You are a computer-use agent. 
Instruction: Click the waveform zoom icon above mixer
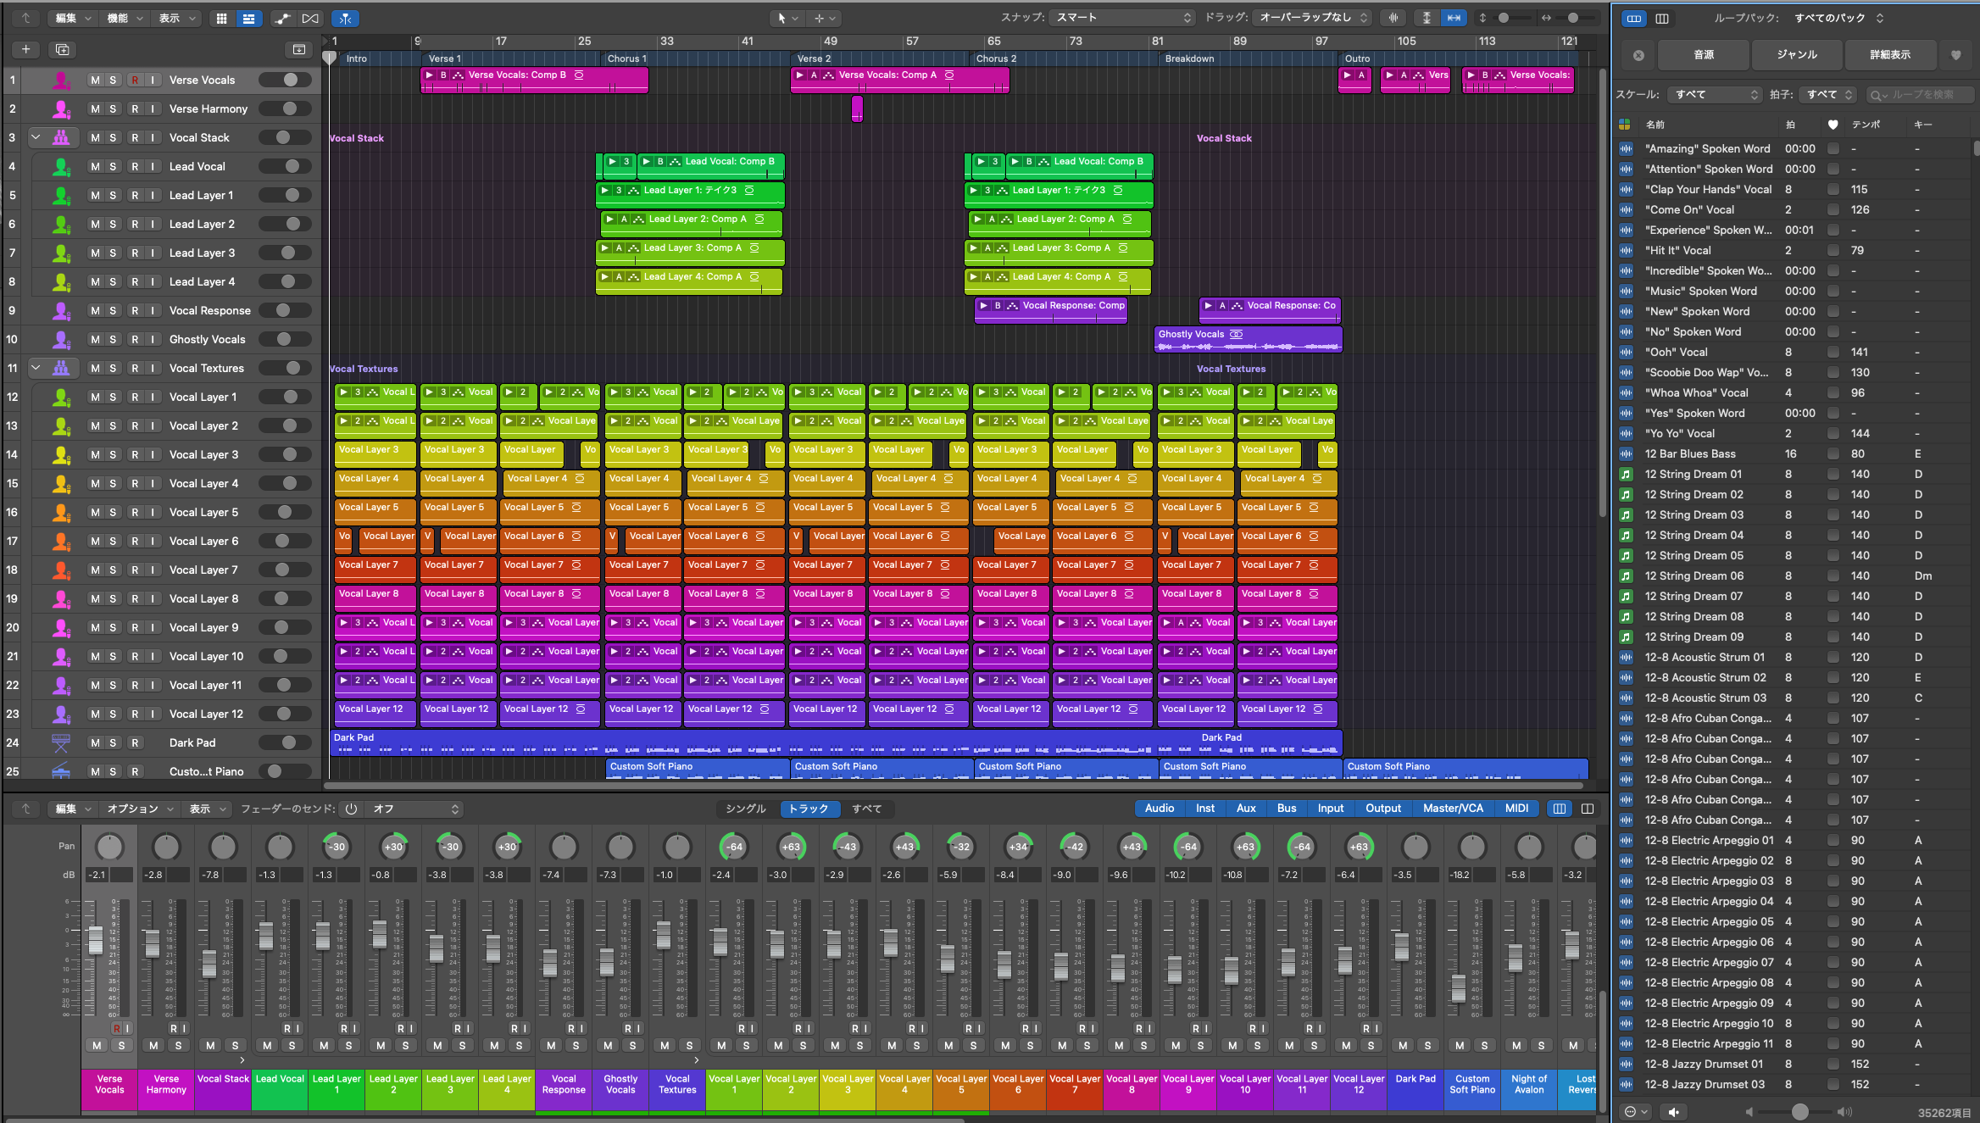click(1393, 18)
